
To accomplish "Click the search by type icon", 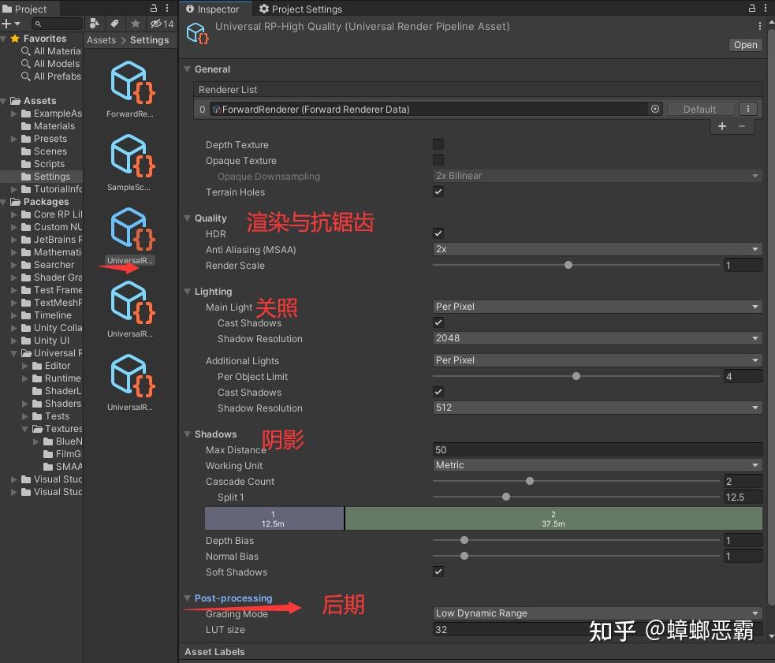I will (x=95, y=24).
